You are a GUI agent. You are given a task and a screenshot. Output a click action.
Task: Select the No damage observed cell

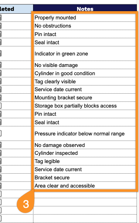[x=85, y=145]
